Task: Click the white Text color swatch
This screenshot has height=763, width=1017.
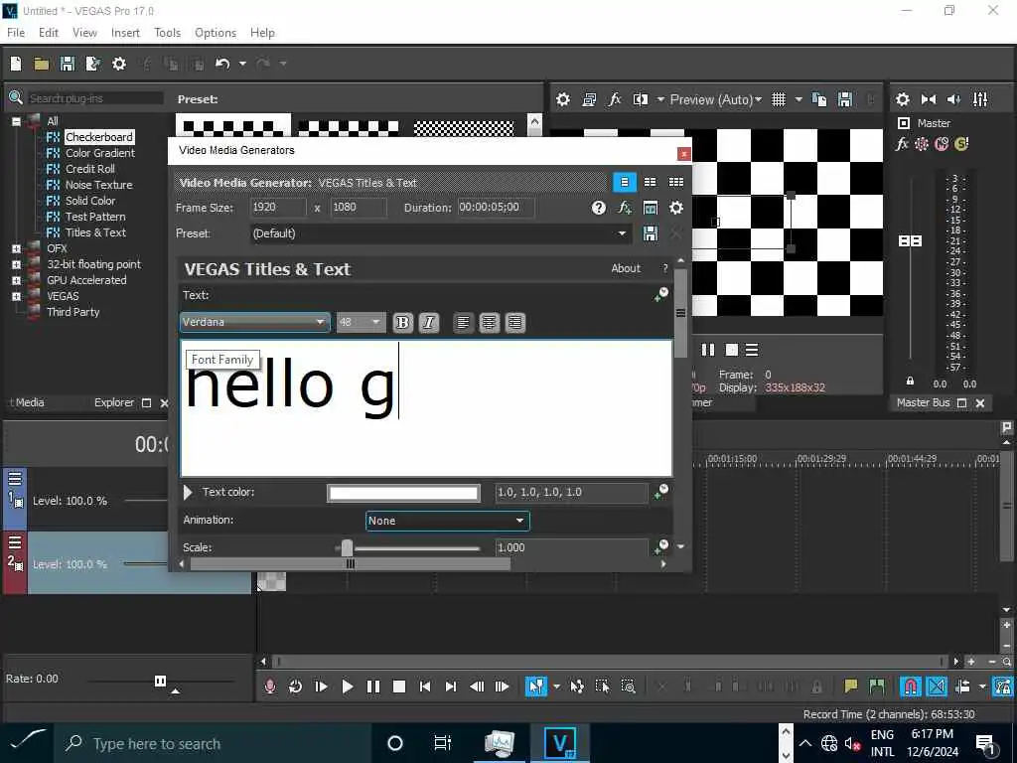Action: (403, 493)
